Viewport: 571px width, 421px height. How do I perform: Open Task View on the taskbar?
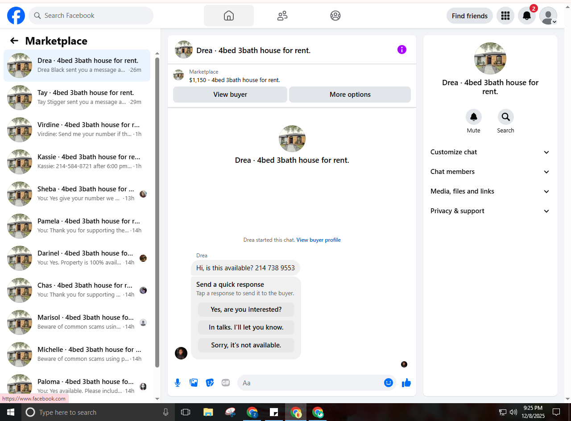point(186,412)
